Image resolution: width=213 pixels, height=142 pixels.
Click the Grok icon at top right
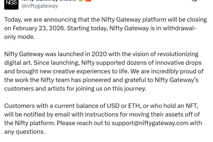click(x=194, y=1)
